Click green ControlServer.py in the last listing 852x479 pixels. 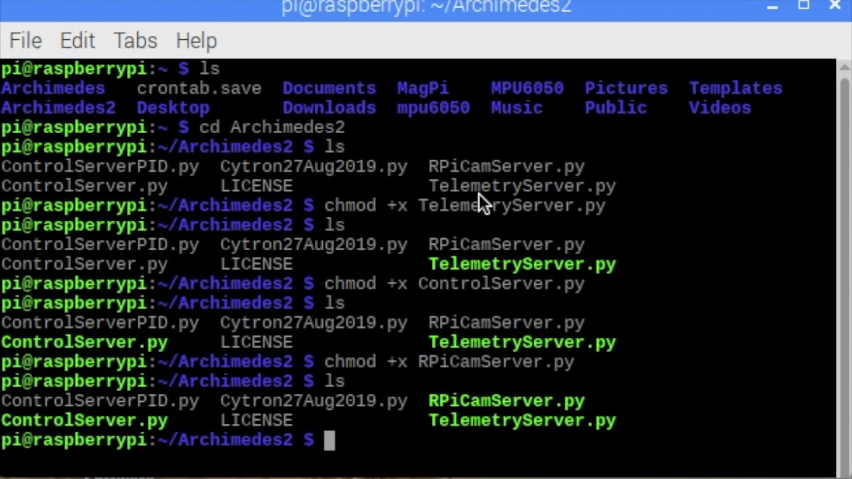(84, 421)
